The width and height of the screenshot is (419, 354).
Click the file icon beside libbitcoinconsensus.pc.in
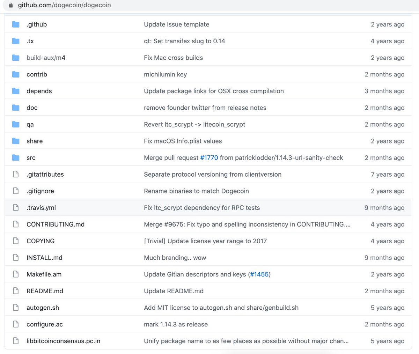16,341
